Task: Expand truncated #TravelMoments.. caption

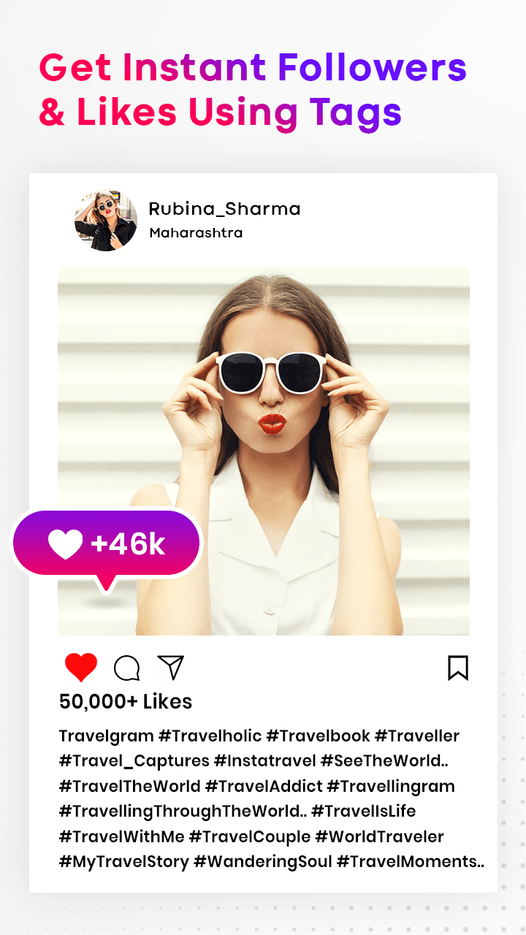Action: pos(410,861)
